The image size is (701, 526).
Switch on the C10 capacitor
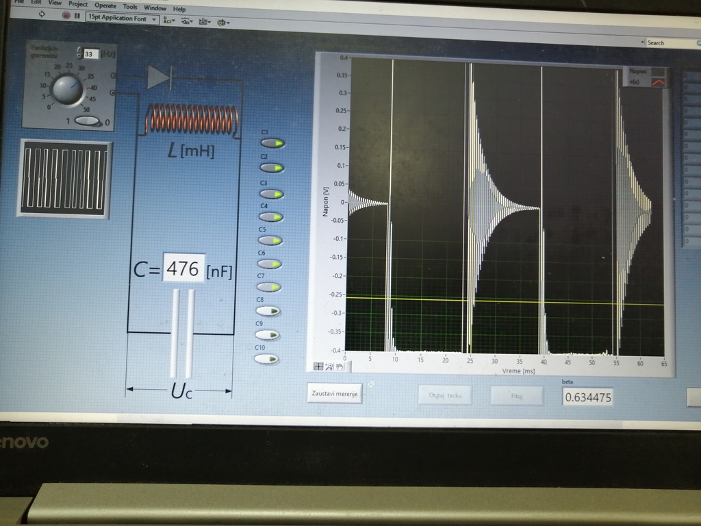click(x=267, y=358)
